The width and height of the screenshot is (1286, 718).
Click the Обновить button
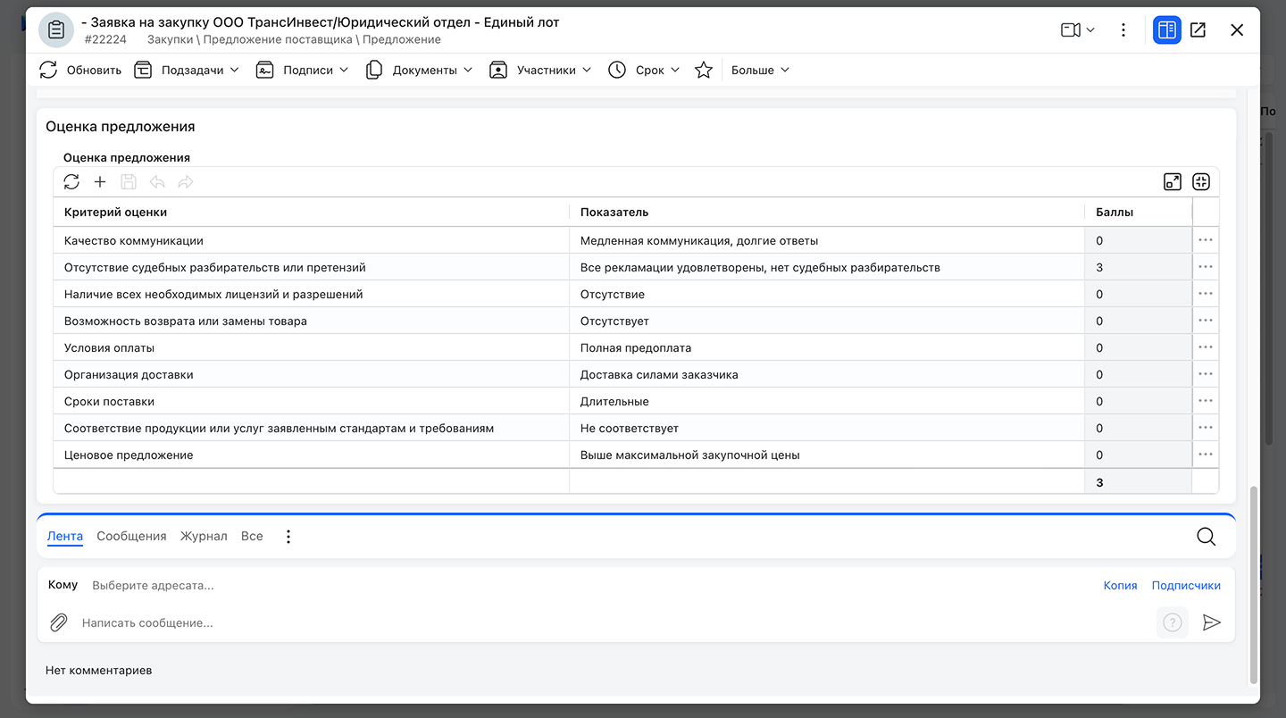coord(80,70)
